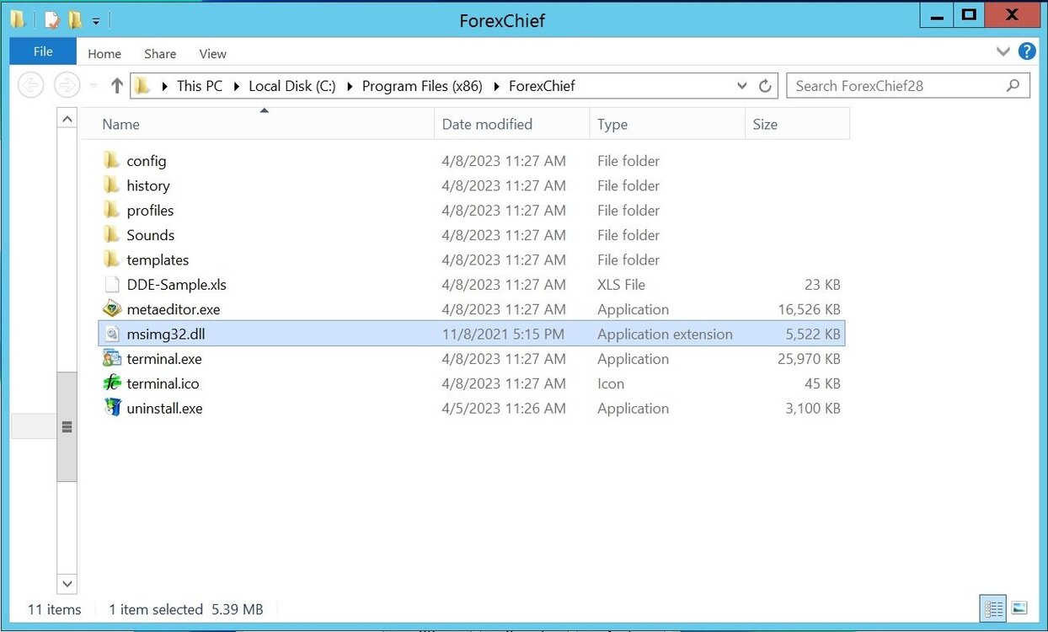Screen dimensions: 1048x632
Task: Open the title bar system folder icon
Action: (x=18, y=19)
